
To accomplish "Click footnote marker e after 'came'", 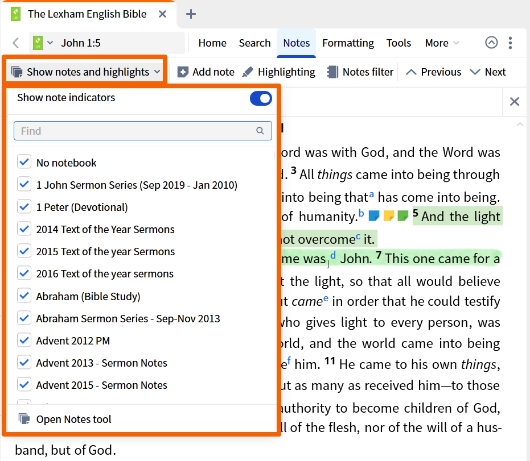I will (x=326, y=298).
